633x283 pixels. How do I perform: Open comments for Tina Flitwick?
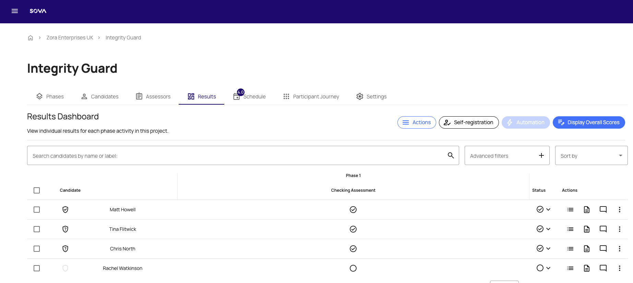click(603, 229)
